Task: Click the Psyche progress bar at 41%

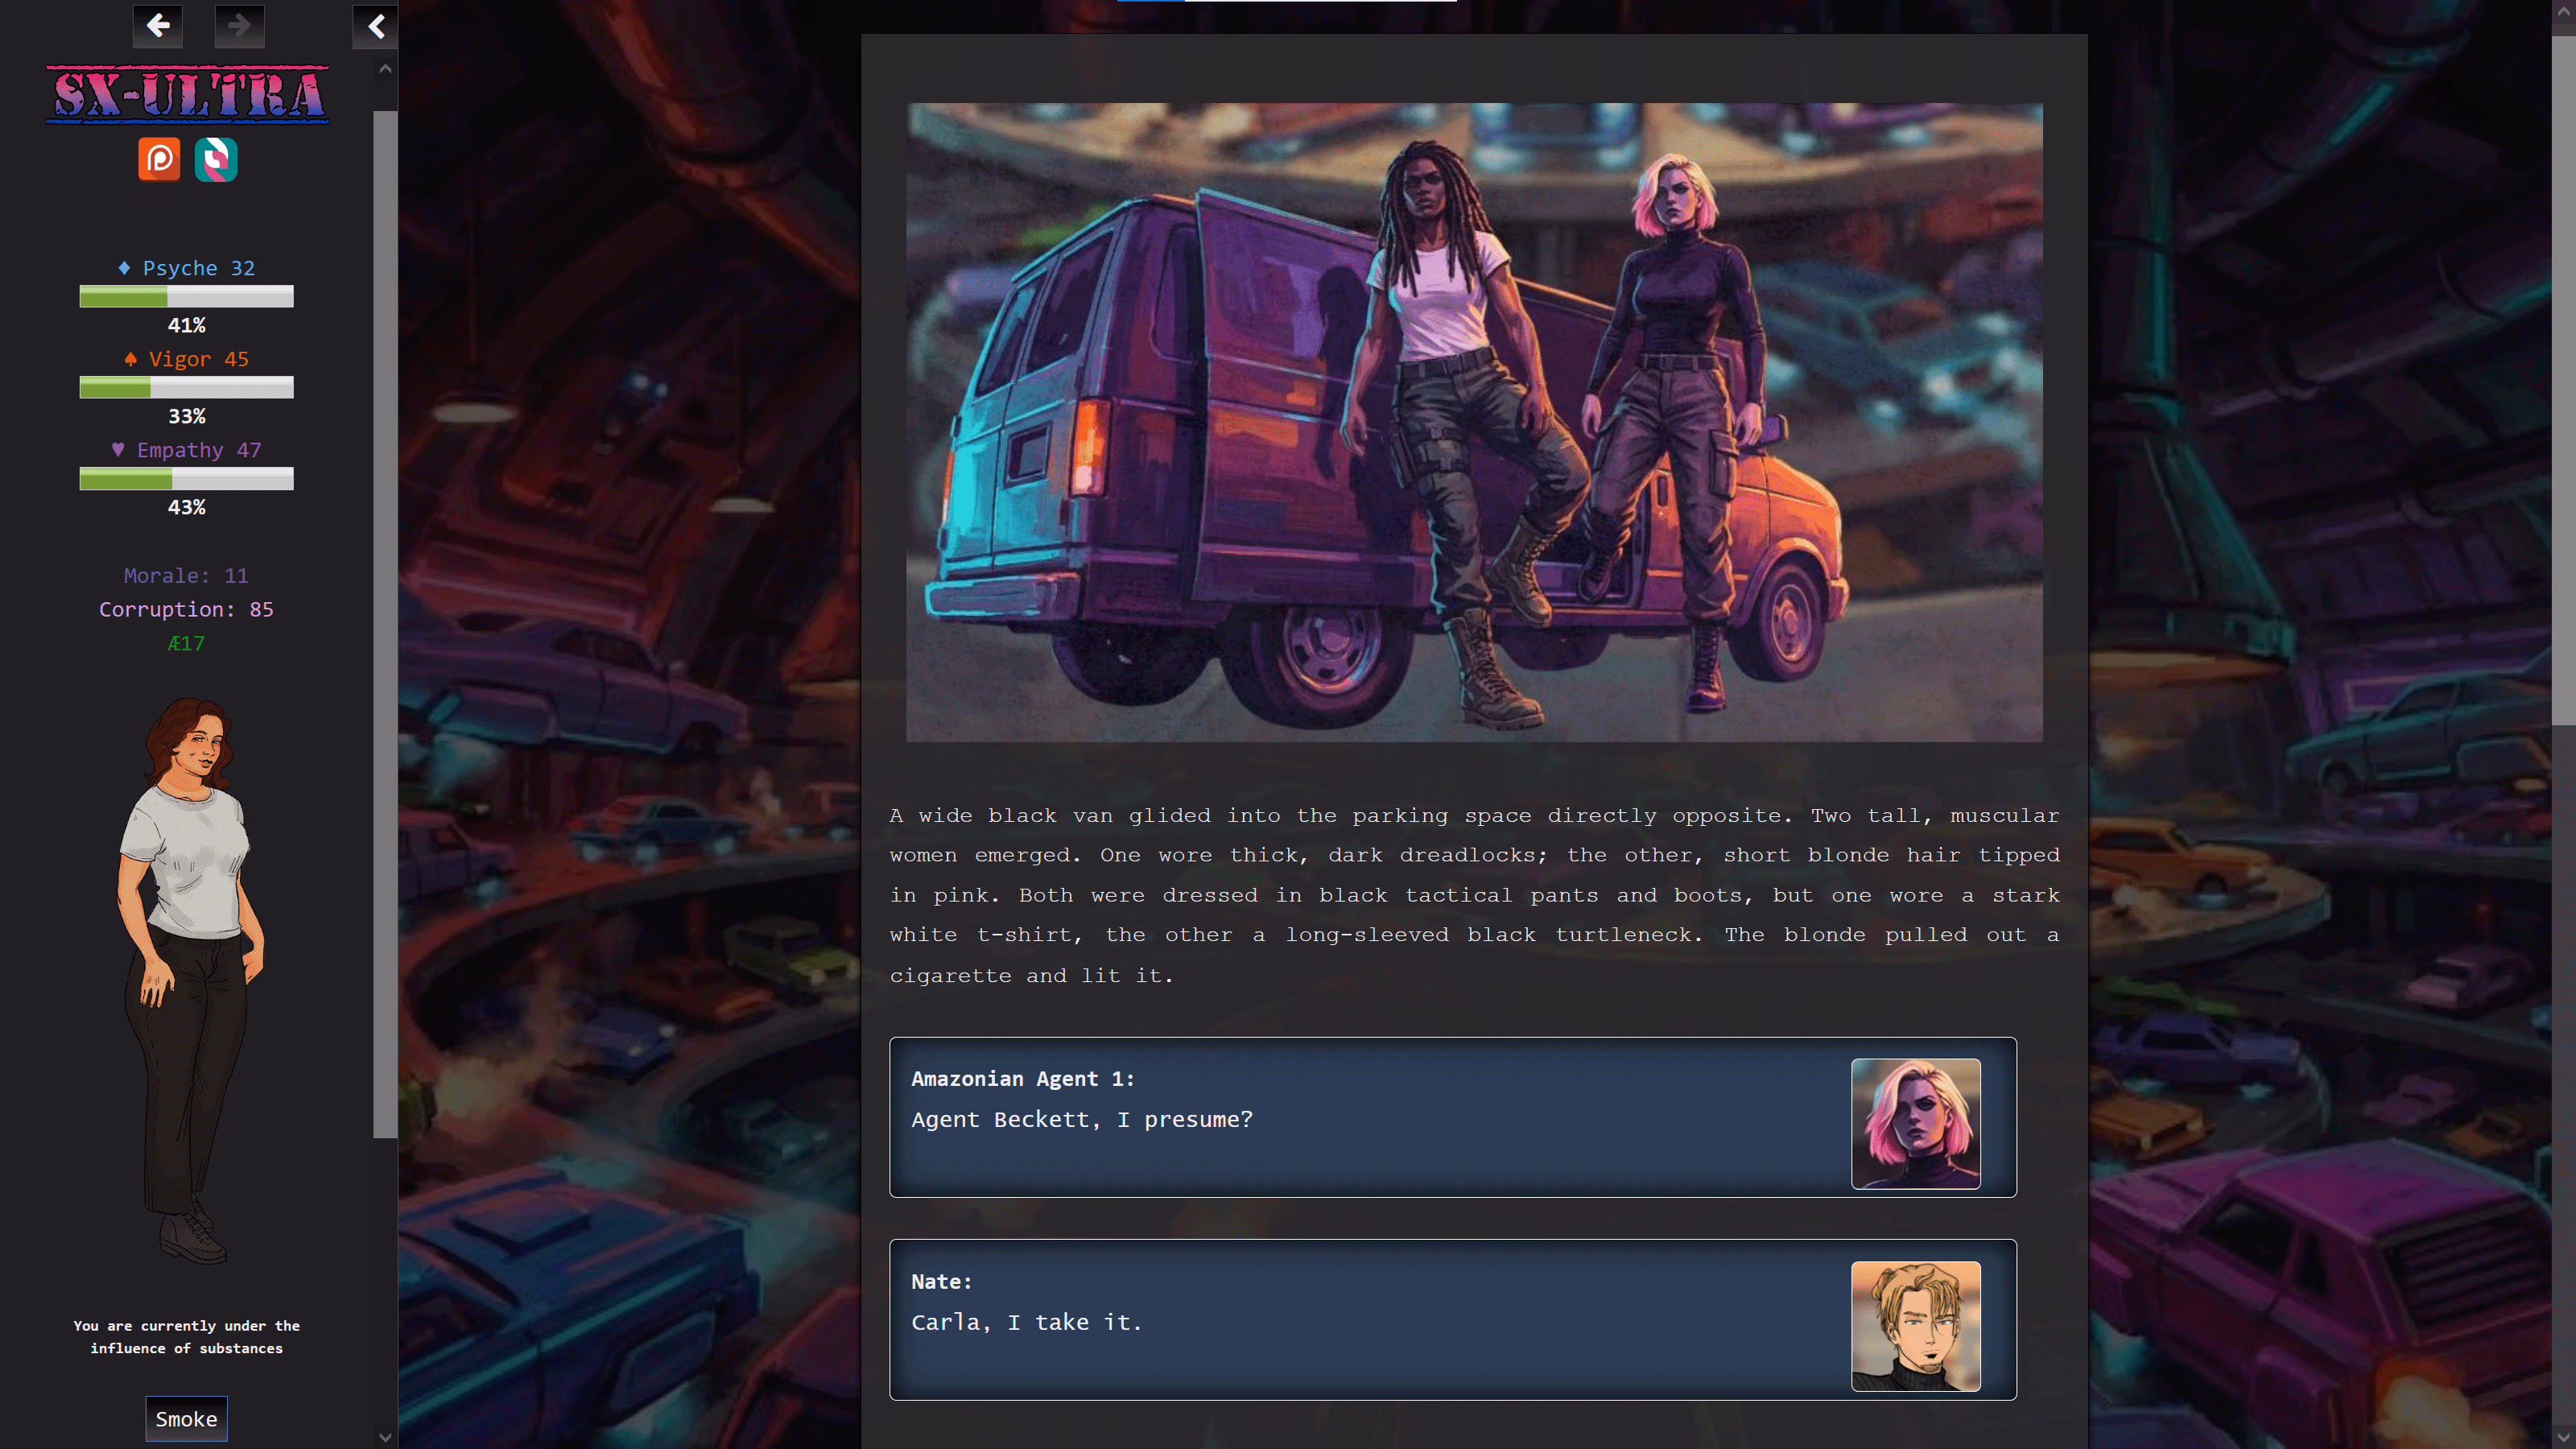Action: tap(185, 297)
